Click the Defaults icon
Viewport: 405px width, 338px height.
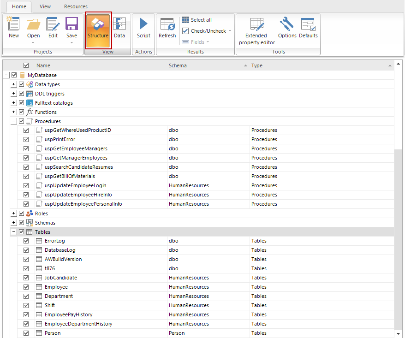pyautogui.click(x=308, y=28)
